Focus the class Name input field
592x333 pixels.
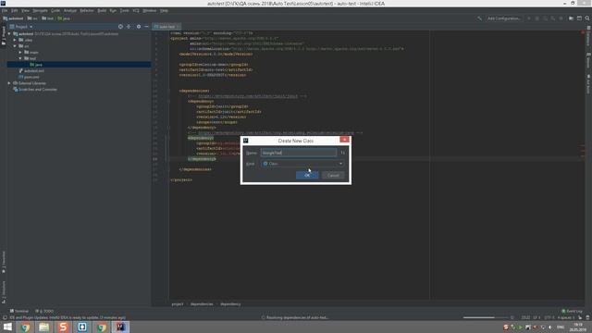click(299, 153)
